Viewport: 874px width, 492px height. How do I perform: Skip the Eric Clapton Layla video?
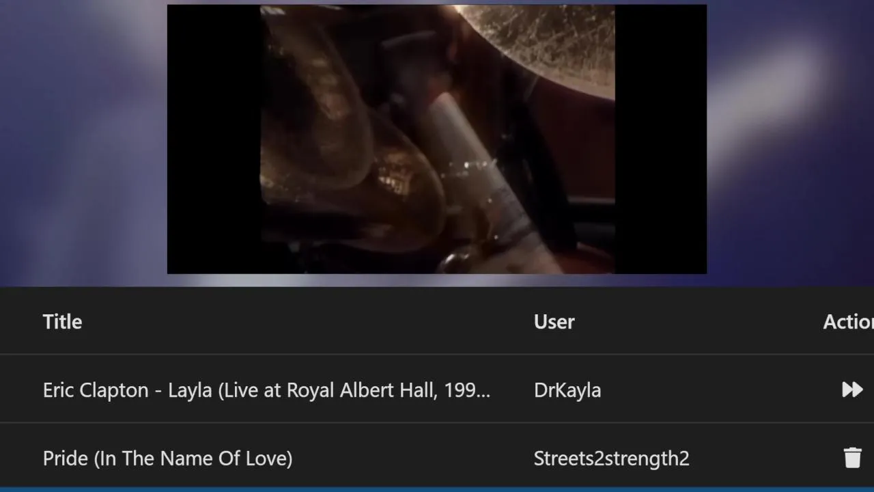click(x=852, y=389)
